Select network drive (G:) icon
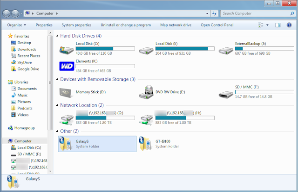The image size is (298, 192). coord(66,120)
